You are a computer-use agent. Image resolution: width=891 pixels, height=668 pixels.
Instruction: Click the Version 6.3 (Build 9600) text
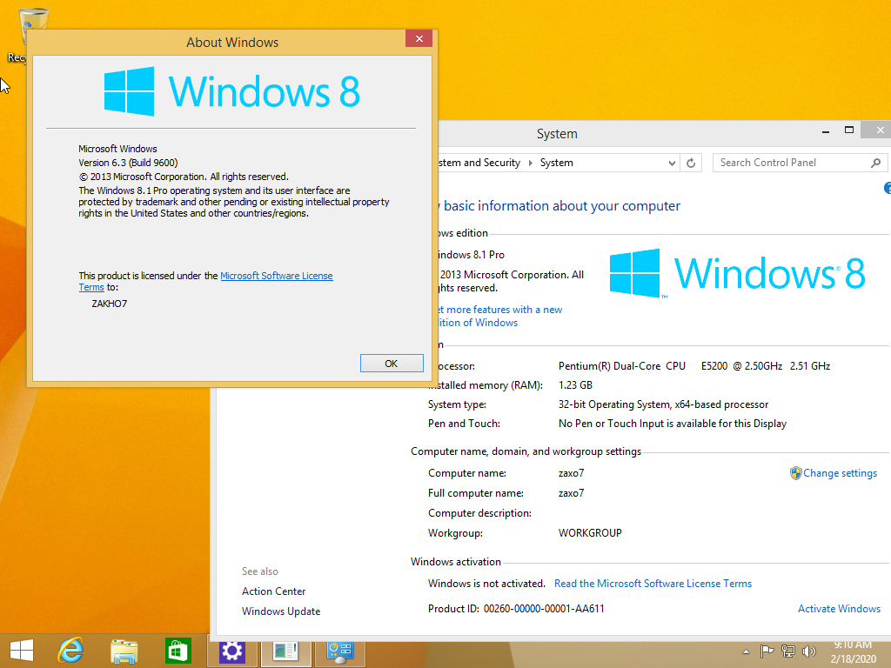(x=128, y=163)
